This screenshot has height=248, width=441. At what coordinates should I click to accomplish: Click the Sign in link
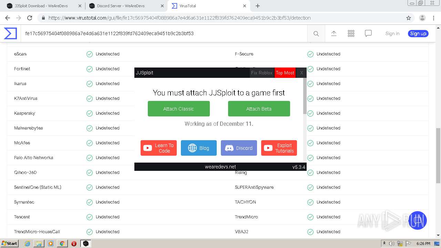(392, 33)
